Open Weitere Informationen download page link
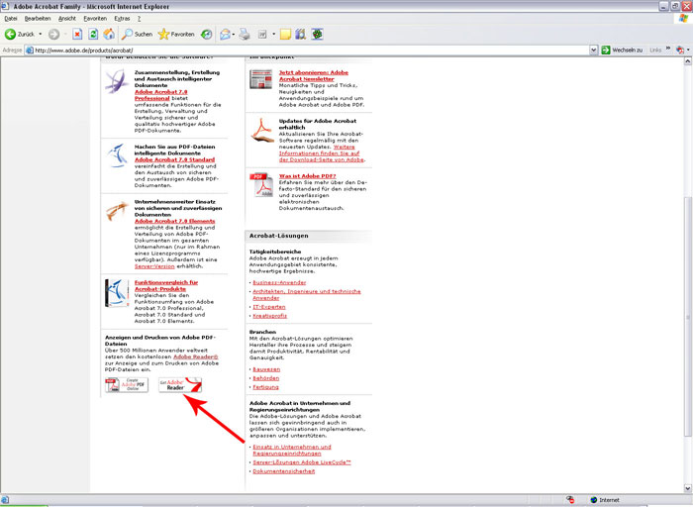Image resolution: width=693 pixels, height=507 pixels. coord(322,152)
